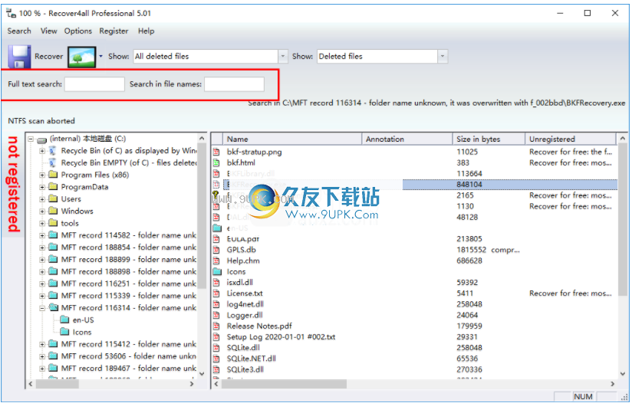
Task: Click file icon of GPLS.db
Action: (216, 250)
